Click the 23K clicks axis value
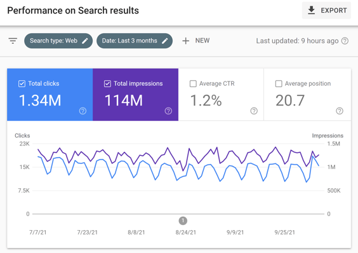 tap(24, 144)
